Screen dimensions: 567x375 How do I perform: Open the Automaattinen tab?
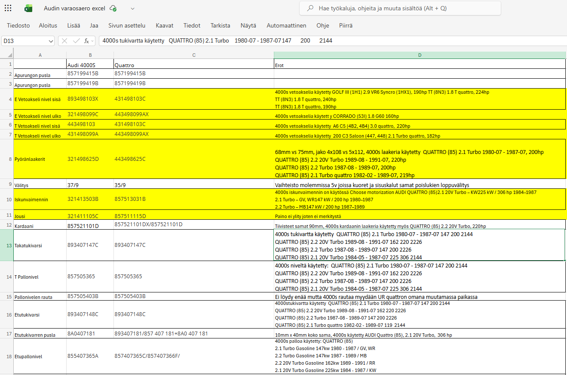(286, 25)
